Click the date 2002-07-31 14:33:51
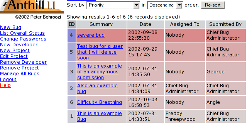Viewport: 247px width, 139px height. coord(143,116)
